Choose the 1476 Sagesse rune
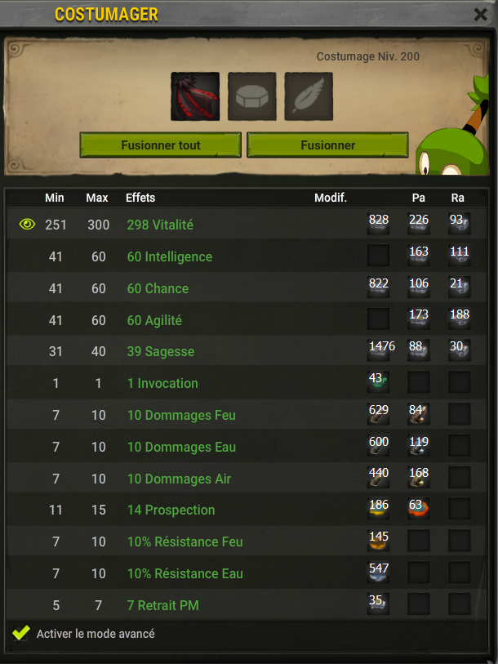Screen dimensions: 498x664 click(378, 350)
